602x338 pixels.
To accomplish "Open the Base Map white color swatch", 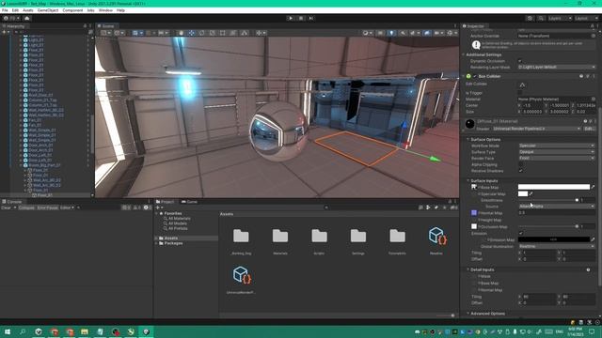I will click(x=554, y=187).
